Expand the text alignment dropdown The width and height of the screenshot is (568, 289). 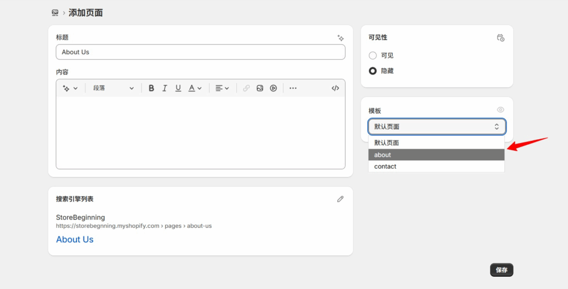[x=222, y=88]
